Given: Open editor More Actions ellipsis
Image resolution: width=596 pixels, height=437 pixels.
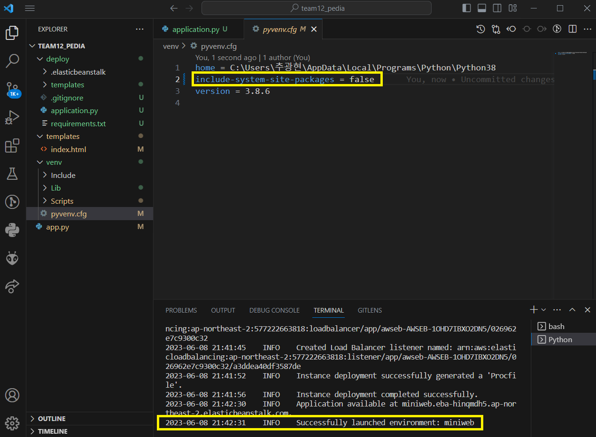Looking at the screenshot, I should click(588, 29).
